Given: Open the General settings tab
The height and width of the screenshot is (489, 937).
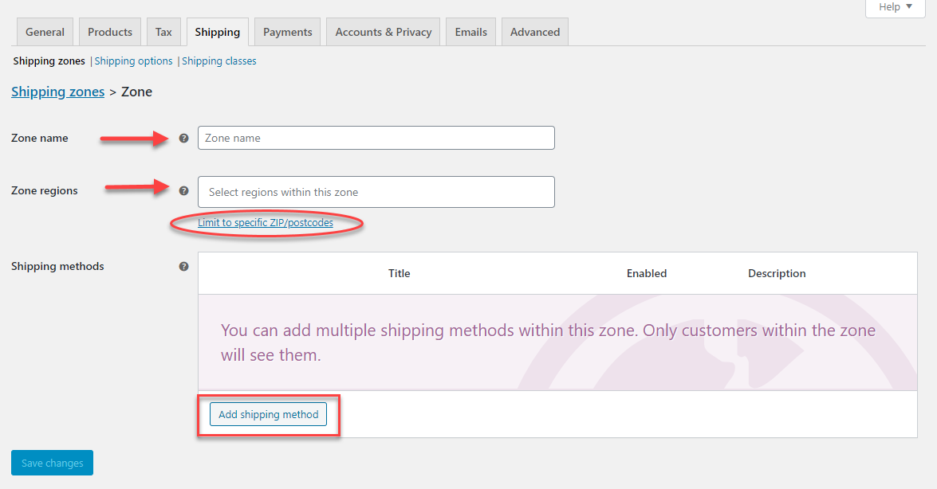Looking at the screenshot, I should click(x=45, y=31).
